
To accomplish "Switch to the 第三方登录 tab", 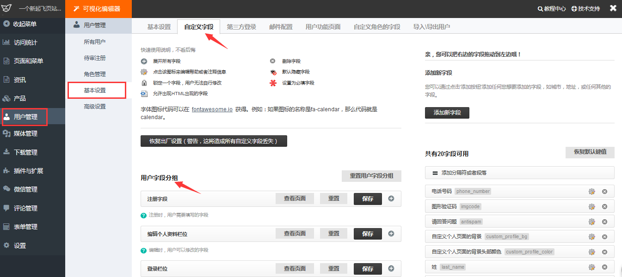I will coord(241,27).
